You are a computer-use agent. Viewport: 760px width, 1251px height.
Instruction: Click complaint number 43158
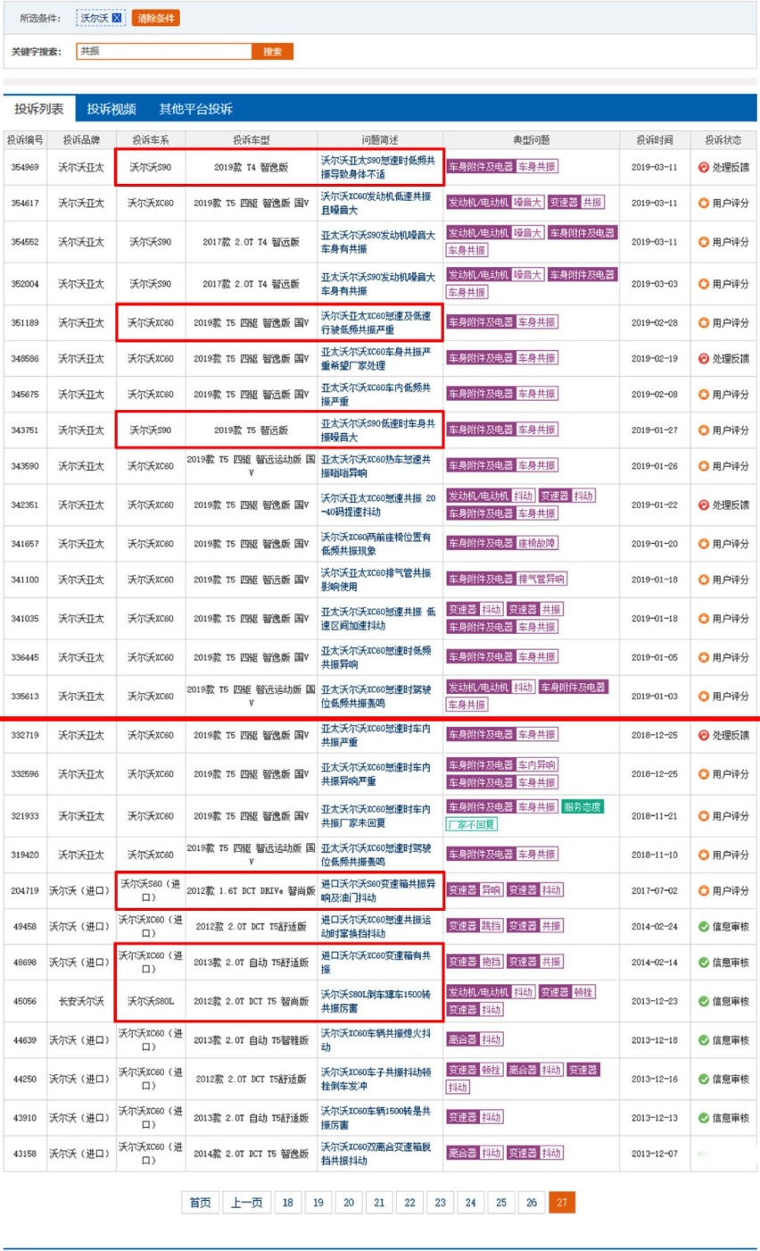tap(25, 1153)
